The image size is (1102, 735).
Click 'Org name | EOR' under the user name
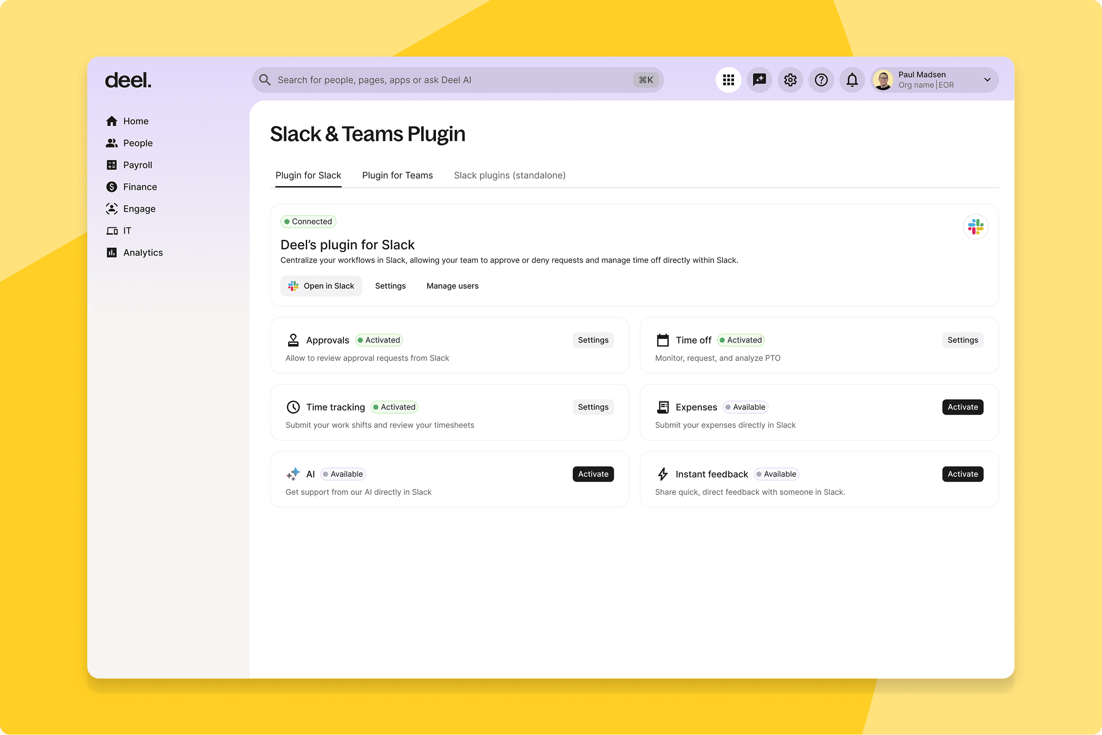(926, 85)
